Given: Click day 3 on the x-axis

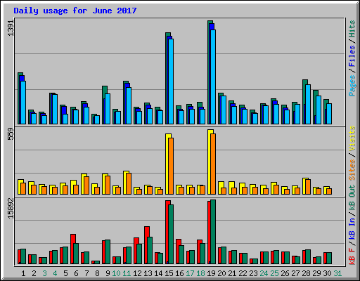Looking at the screenshot, I should coord(44,273).
